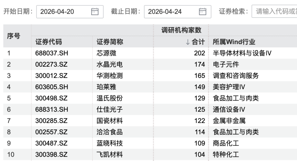The height and width of the screenshot is (161, 297).
Task: Click the 调研机构家数 group header
Action: [181, 30]
